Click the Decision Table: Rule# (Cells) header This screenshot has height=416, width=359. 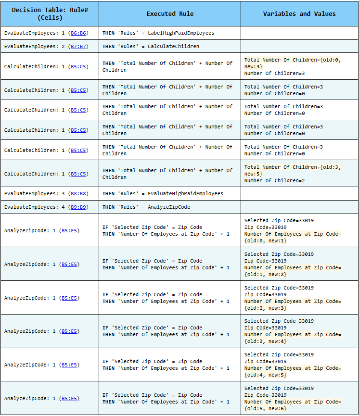(50, 14)
